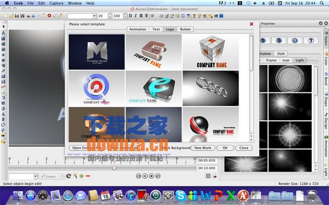Click the skip-to-end playback button

(x=158, y=176)
